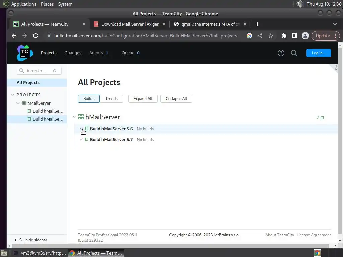343x257 pixels.
Task: Collapse the PROJECTS sidebar section
Action: [13, 95]
